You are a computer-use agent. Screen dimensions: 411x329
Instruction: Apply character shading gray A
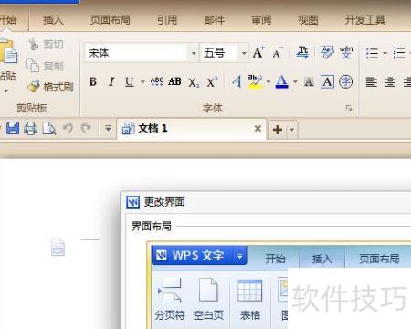(x=309, y=81)
